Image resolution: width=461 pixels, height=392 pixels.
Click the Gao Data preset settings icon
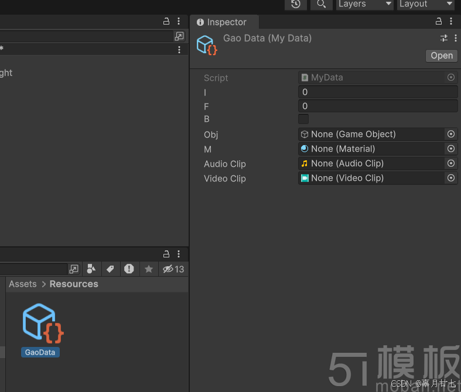tap(443, 38)
